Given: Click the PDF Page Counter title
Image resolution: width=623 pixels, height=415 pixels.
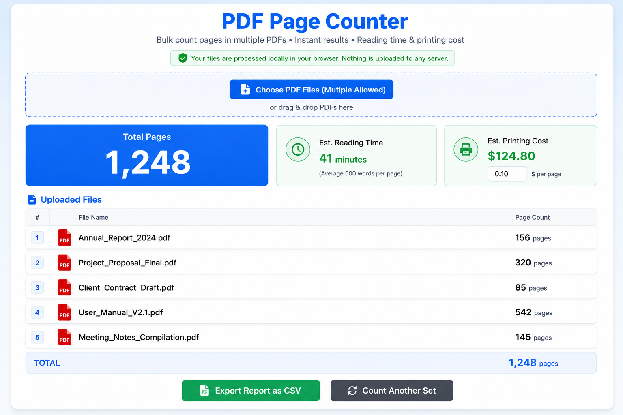Looking at the screenshot, I should [315, 21].
